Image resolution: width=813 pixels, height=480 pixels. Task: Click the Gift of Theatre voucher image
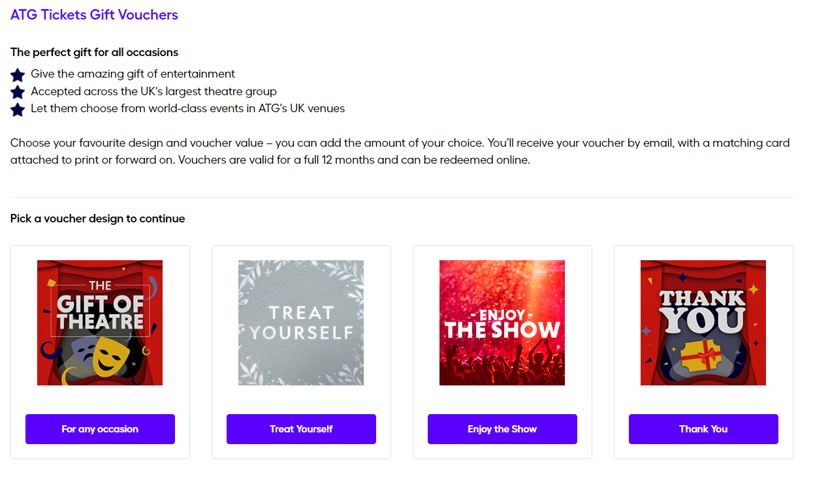pos(99,322)
